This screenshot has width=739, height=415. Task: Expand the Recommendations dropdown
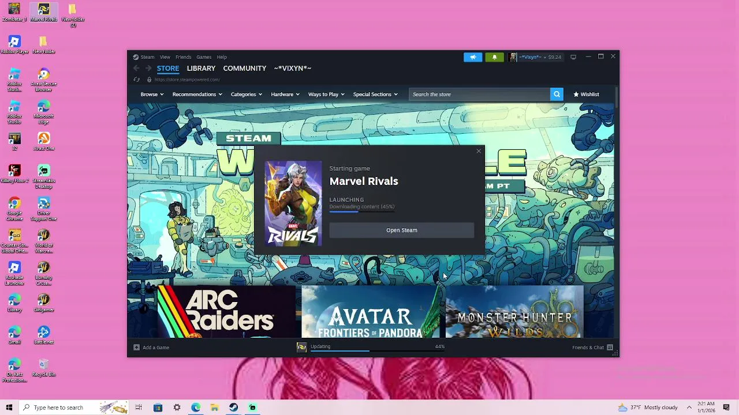click(197, 94)
